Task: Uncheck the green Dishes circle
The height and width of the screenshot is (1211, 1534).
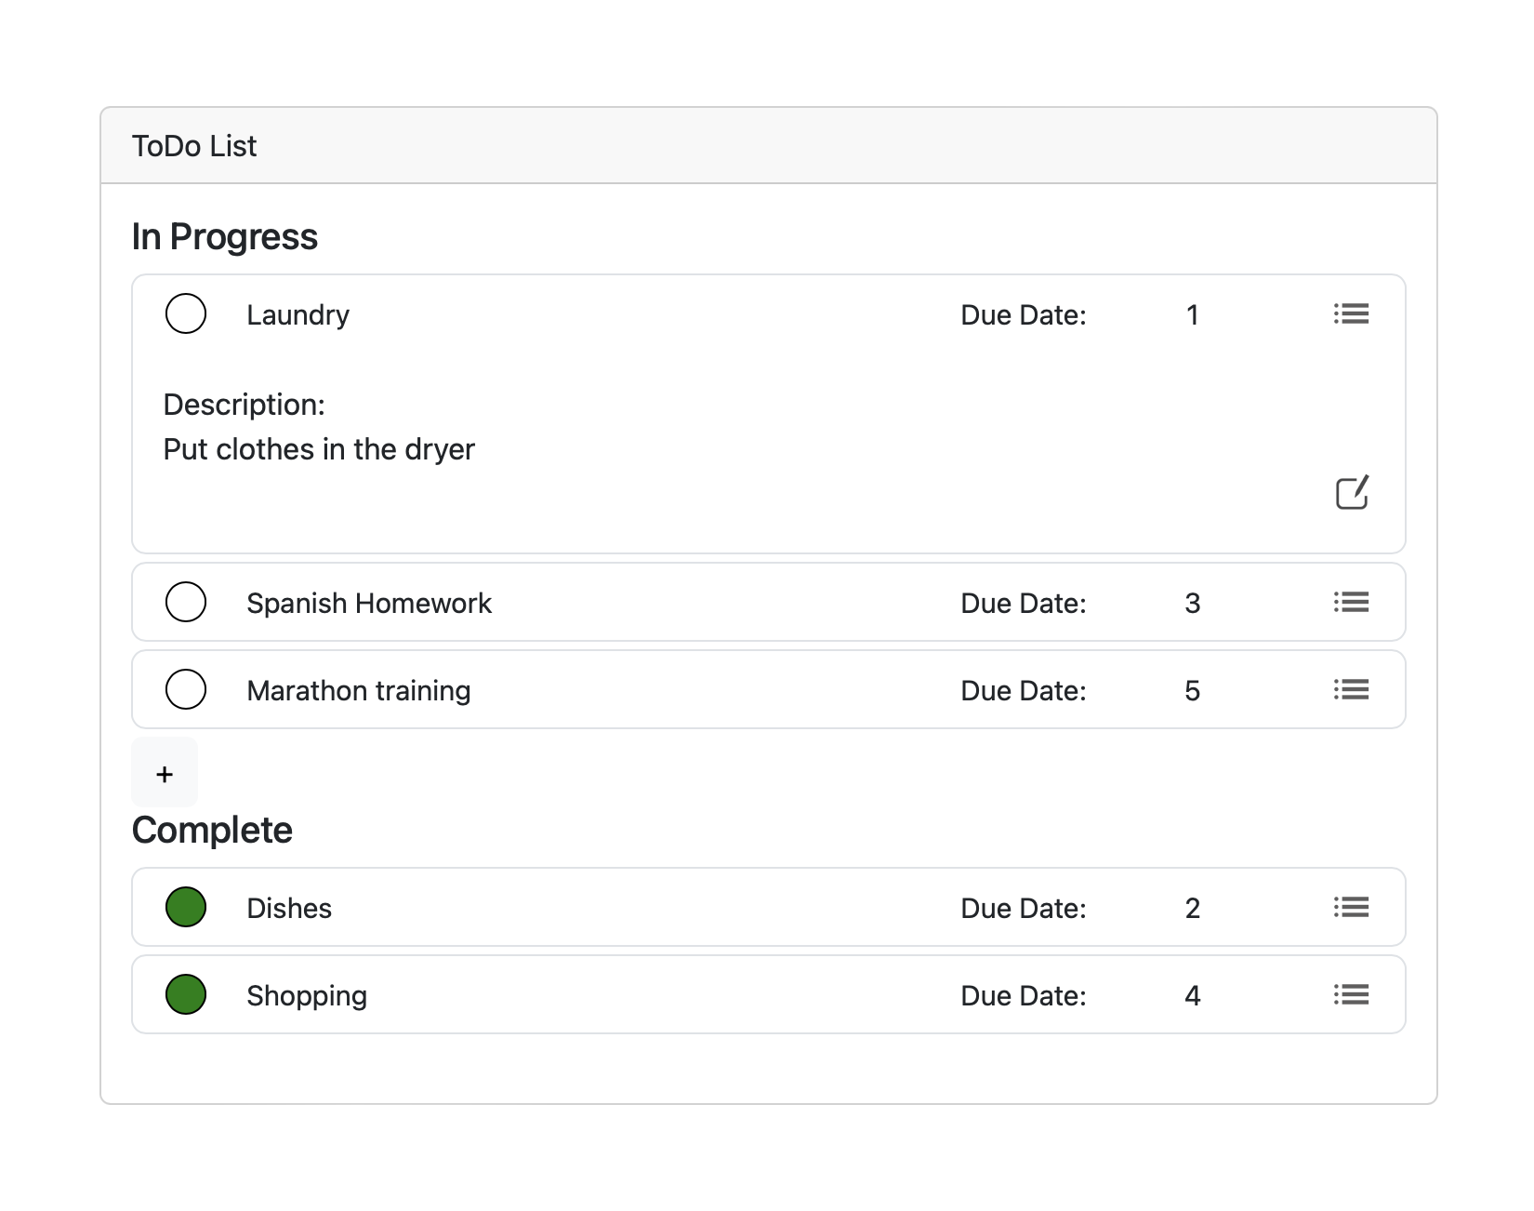Action: pyautogui.click(x=186, y=907)
